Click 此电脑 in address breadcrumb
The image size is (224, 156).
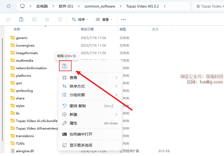coord(42,6)
